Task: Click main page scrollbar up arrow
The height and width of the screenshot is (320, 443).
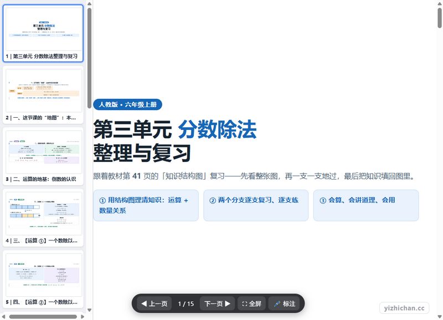Action: (440, 4)
